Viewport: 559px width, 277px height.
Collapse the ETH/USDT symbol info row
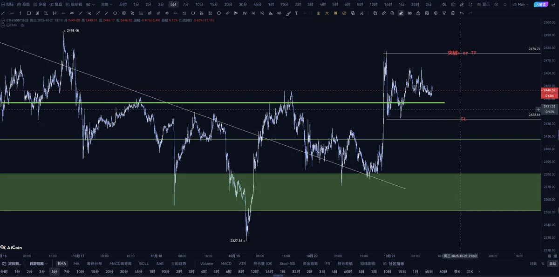(2, 20)
